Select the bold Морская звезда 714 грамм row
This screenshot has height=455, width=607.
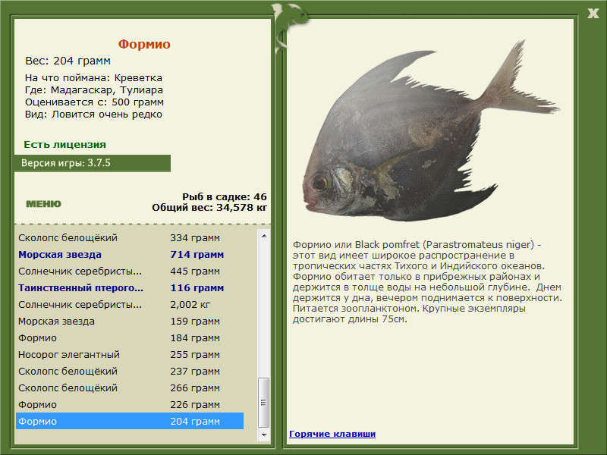point(130,255)
